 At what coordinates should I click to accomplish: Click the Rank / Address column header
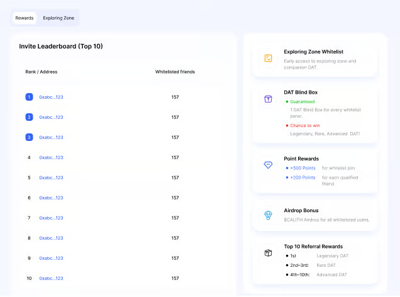42,72
